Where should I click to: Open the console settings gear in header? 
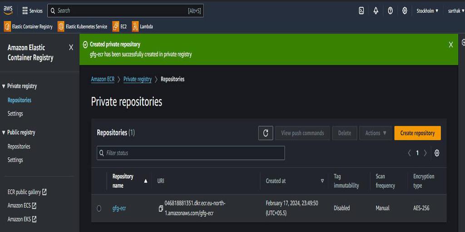(405, 11)
